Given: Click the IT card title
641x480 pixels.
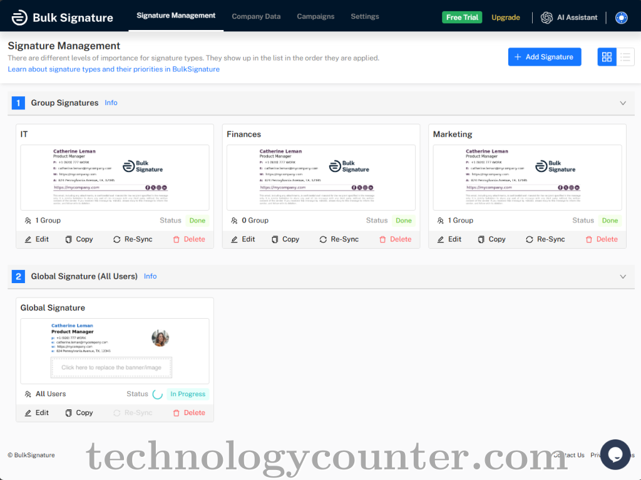Looking at the screenshot, I should pos(24,134).
